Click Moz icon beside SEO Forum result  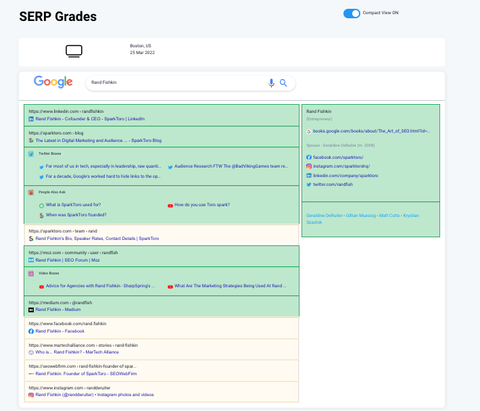[x=31, y=260]
